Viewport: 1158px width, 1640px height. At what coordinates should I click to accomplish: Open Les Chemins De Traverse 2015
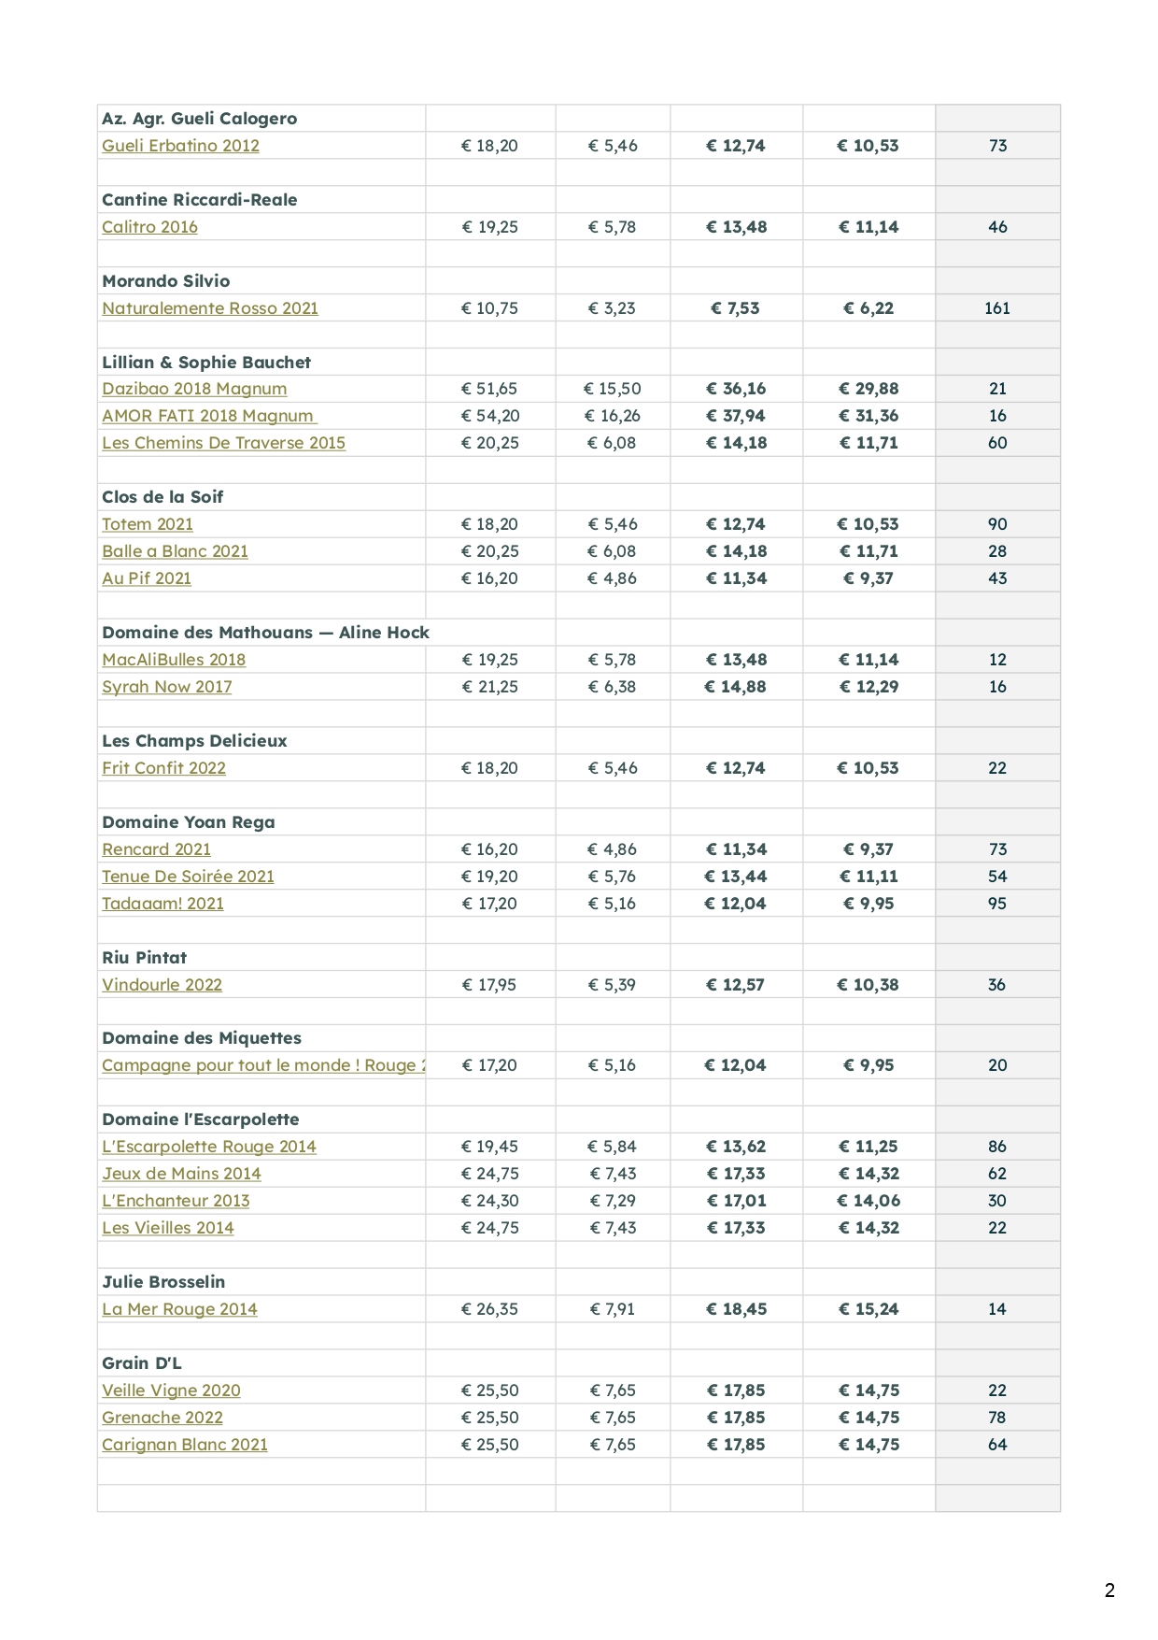click(223, 443)
